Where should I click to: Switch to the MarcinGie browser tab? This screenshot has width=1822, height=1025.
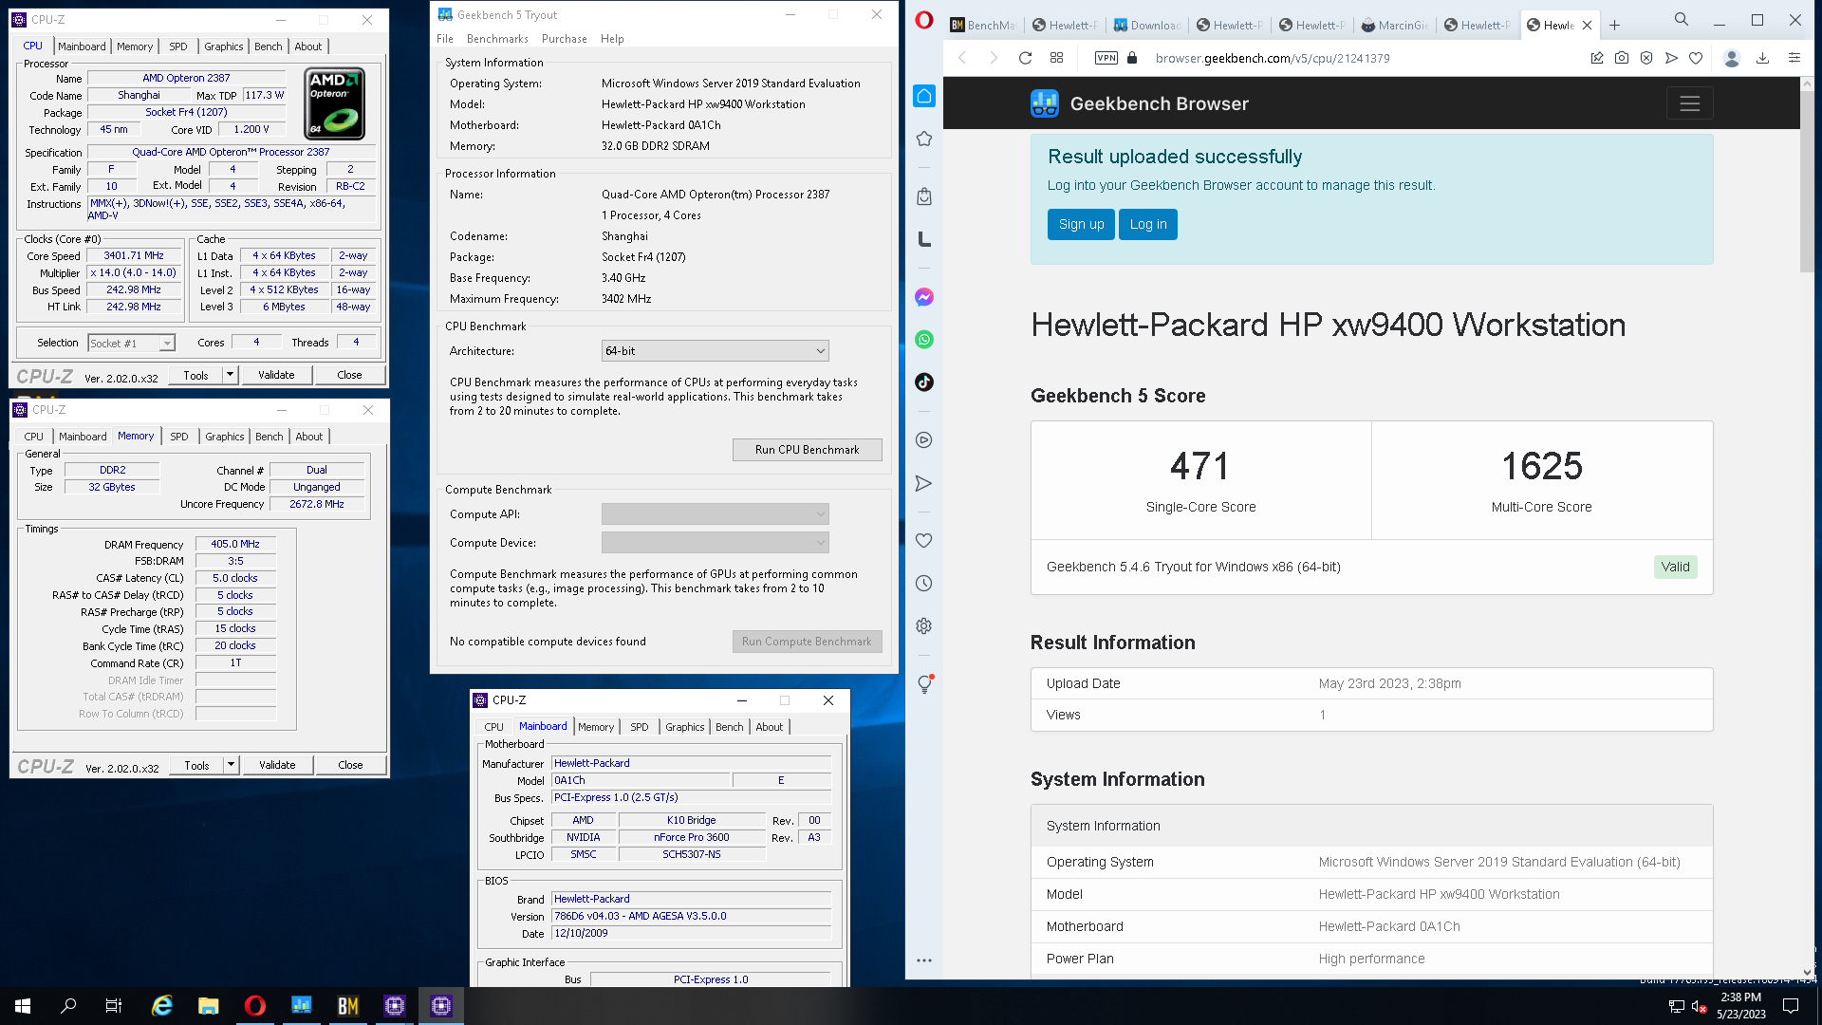[1394, 25]
